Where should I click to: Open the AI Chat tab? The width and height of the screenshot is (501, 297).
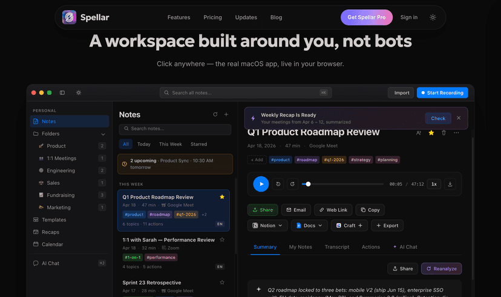pyautogui.click(x=405, y=247)
